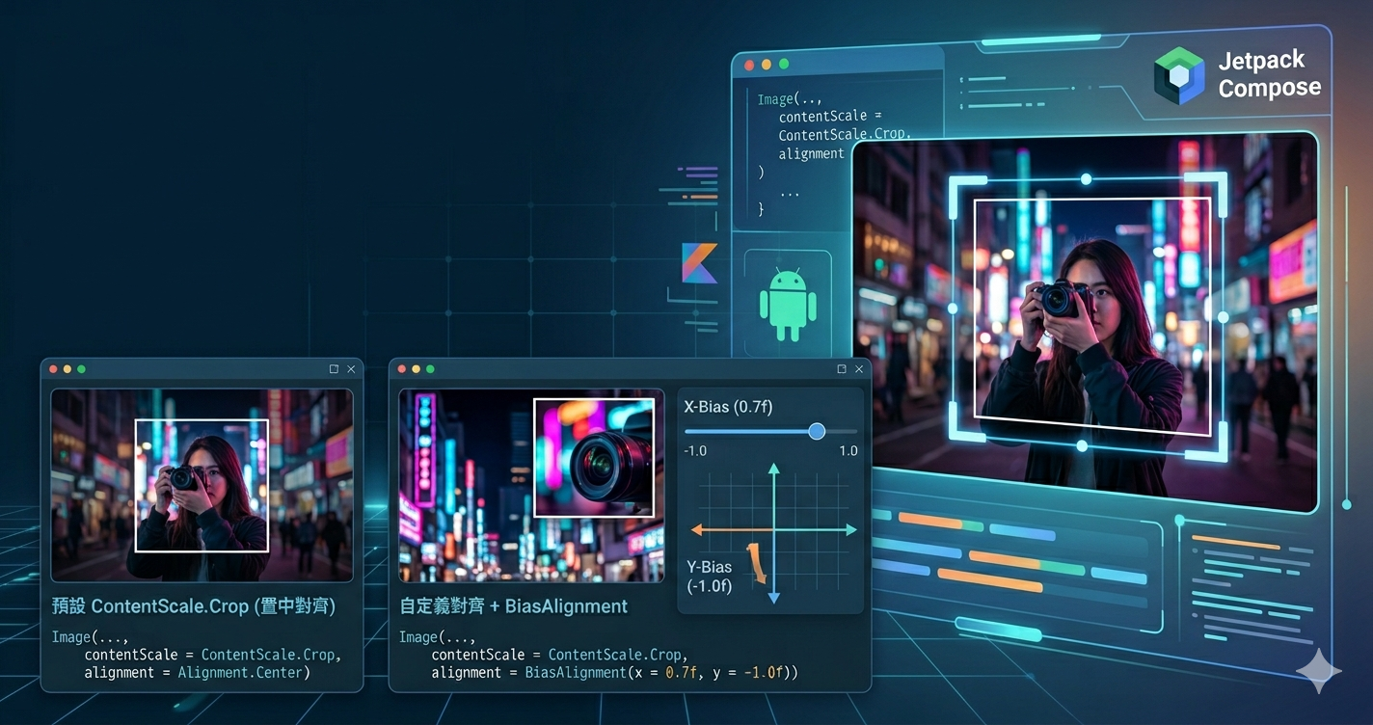Click the Jetpack Compose hexagon logo
The image size is (1373, 725).
pos(1178,74)
